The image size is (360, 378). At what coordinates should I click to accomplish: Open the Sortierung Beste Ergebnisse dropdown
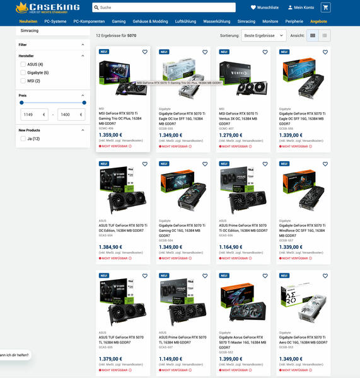(x=264, y=35)
